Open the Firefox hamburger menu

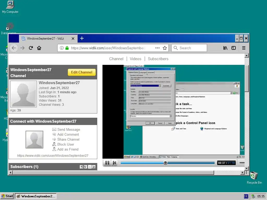point(244,48)
